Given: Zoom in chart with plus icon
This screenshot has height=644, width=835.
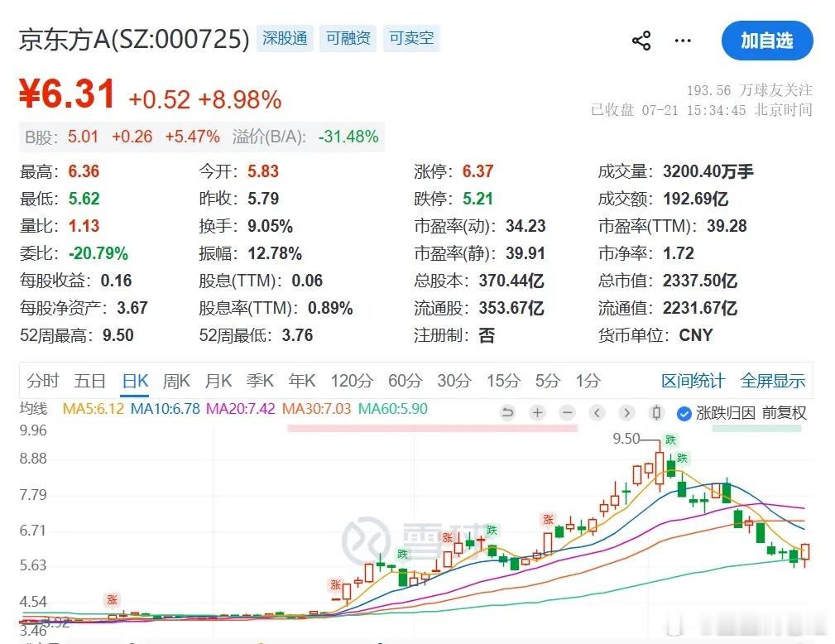Looking at the screenshot, I should point(538,412).
